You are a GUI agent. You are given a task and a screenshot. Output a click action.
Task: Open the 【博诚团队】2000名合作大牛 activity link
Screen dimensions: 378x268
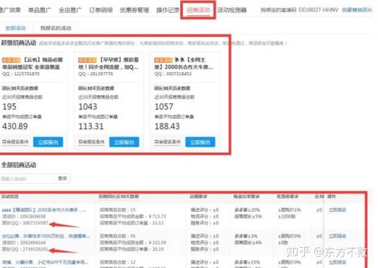[x=44, y=210]
